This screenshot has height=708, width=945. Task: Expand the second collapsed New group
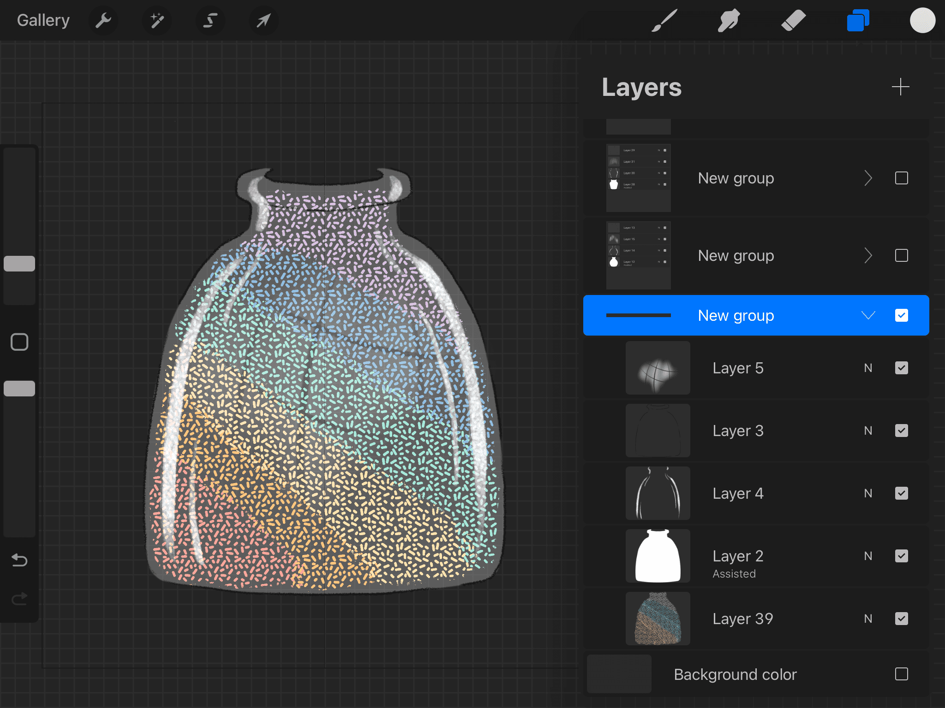click(x=868, y=255)
